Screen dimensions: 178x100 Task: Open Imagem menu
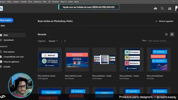[x=16, y=2]
